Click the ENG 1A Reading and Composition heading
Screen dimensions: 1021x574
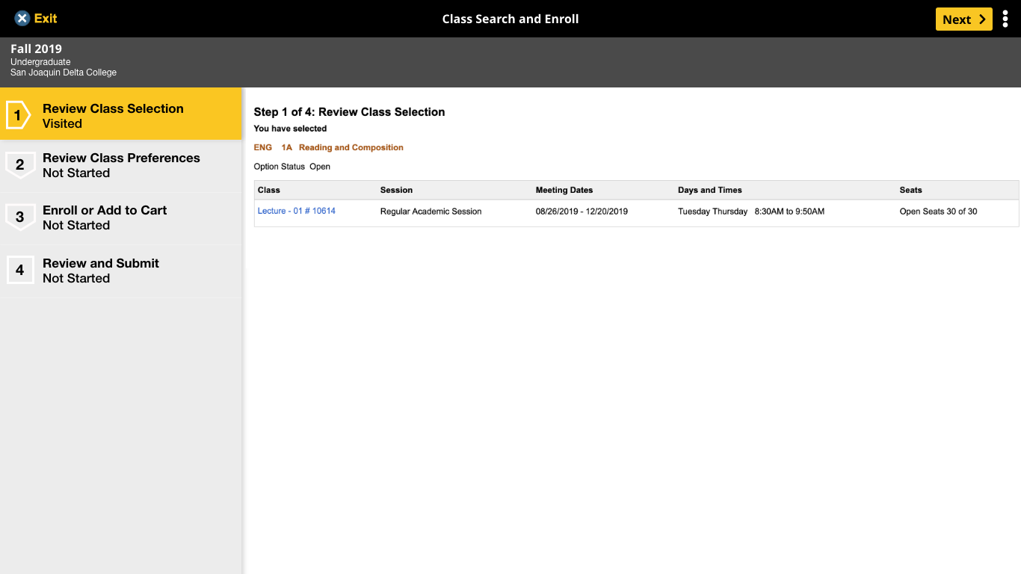point(329,147)
